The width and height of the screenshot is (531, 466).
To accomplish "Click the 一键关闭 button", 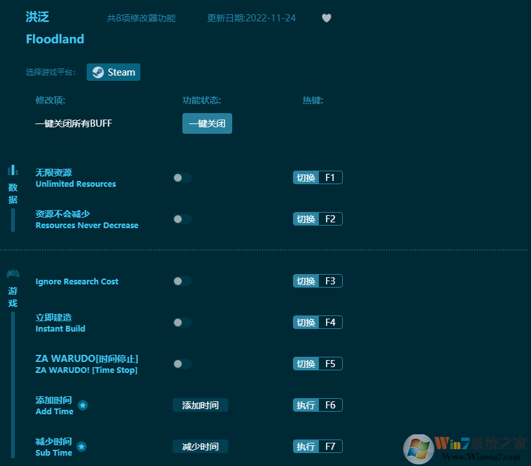I will [207, 123].
